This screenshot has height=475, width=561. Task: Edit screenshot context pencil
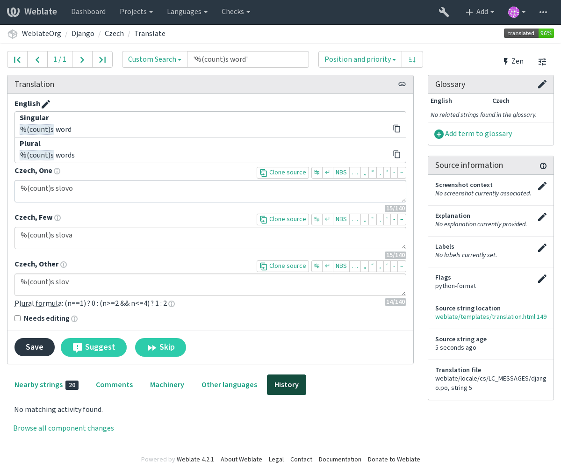click(542, 186)
